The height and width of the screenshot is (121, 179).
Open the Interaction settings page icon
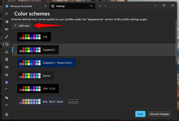pos(7,29)
